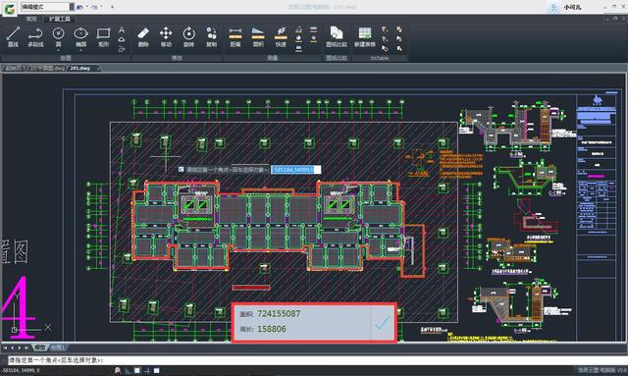Activate the 删除 eraser tool
The image size is (628, 376).
[x=143, y=37]
